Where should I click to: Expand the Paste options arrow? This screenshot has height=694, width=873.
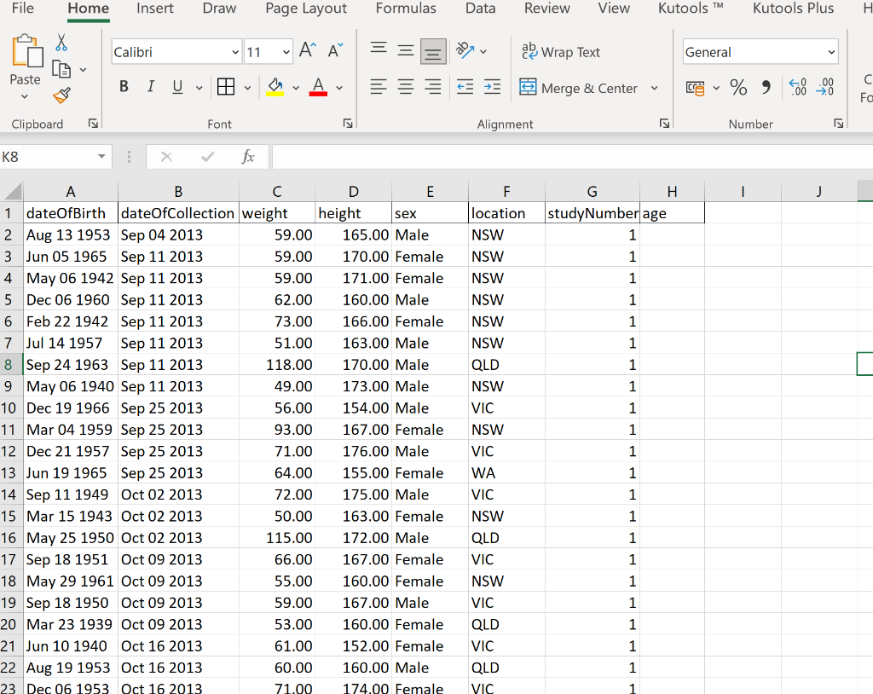click(25, 96)
